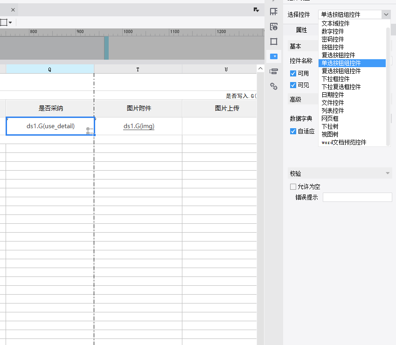
Task: Click the 错误提示 input field
Action: click(357, 197)
